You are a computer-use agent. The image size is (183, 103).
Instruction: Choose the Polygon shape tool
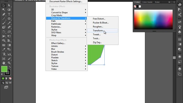coord(9,19)
